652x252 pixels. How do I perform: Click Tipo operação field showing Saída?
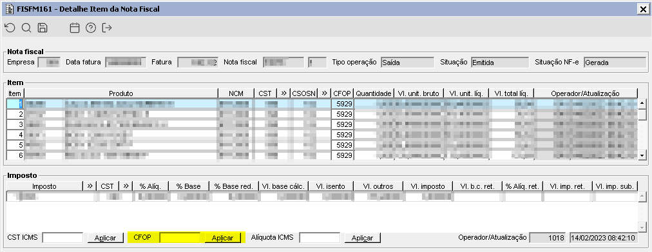pyautogui.click(x=407, y=63)
